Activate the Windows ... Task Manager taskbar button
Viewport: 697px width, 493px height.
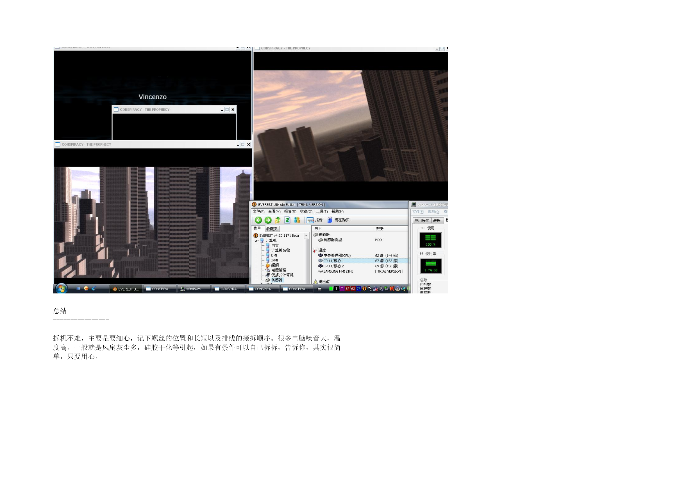pyautogui.click(x=194, y=289)
